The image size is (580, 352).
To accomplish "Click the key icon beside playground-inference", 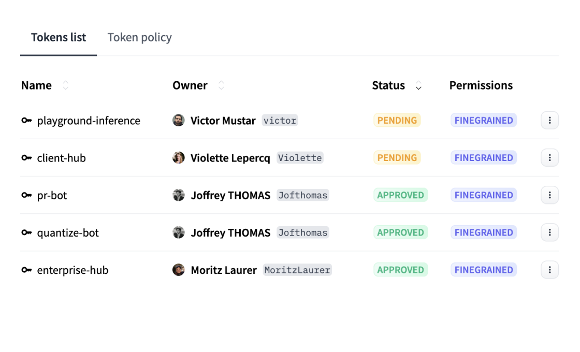I will click(26, 120).
